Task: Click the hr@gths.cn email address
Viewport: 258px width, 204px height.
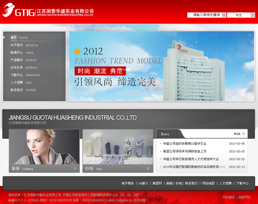Action: pos(124,200)
